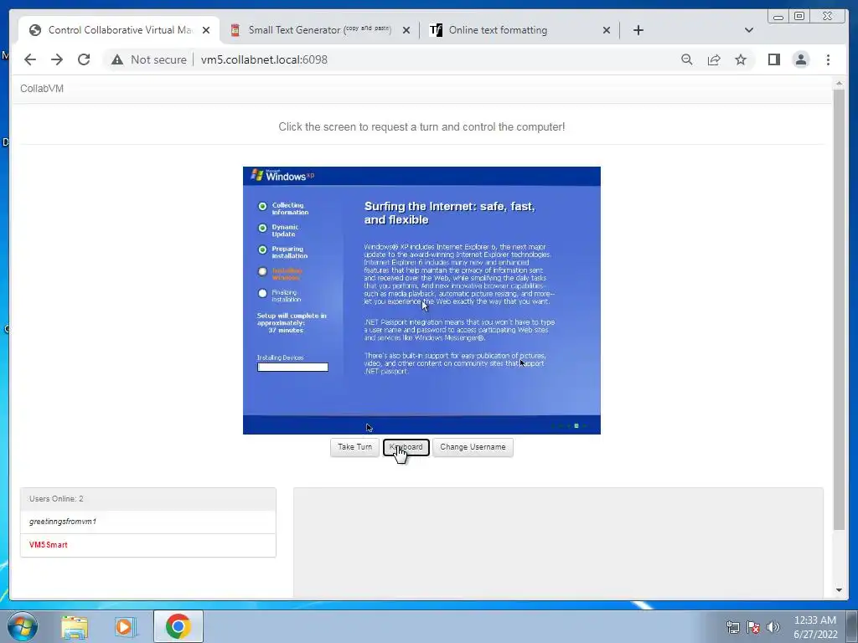Reload the CollabVM page
The width and height of the screenshot is (858, 643).
84,59
